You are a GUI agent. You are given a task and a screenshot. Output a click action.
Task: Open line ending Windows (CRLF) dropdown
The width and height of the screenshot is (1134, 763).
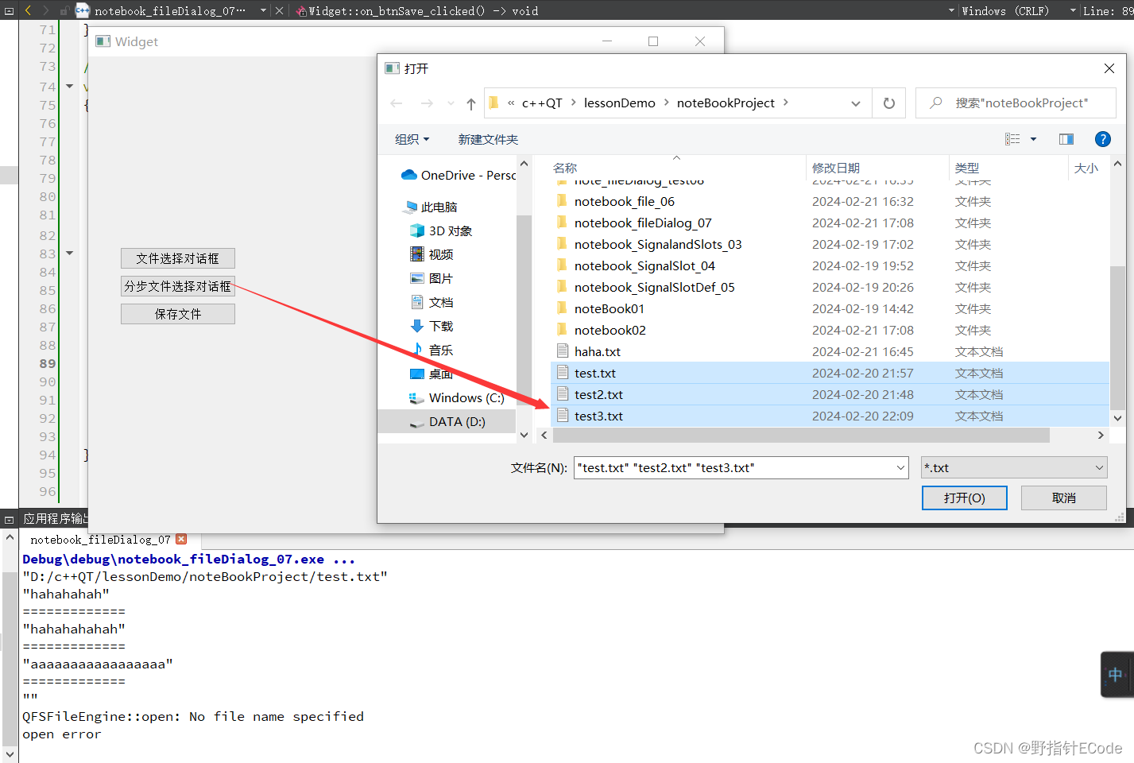[x=1073, y=10]
